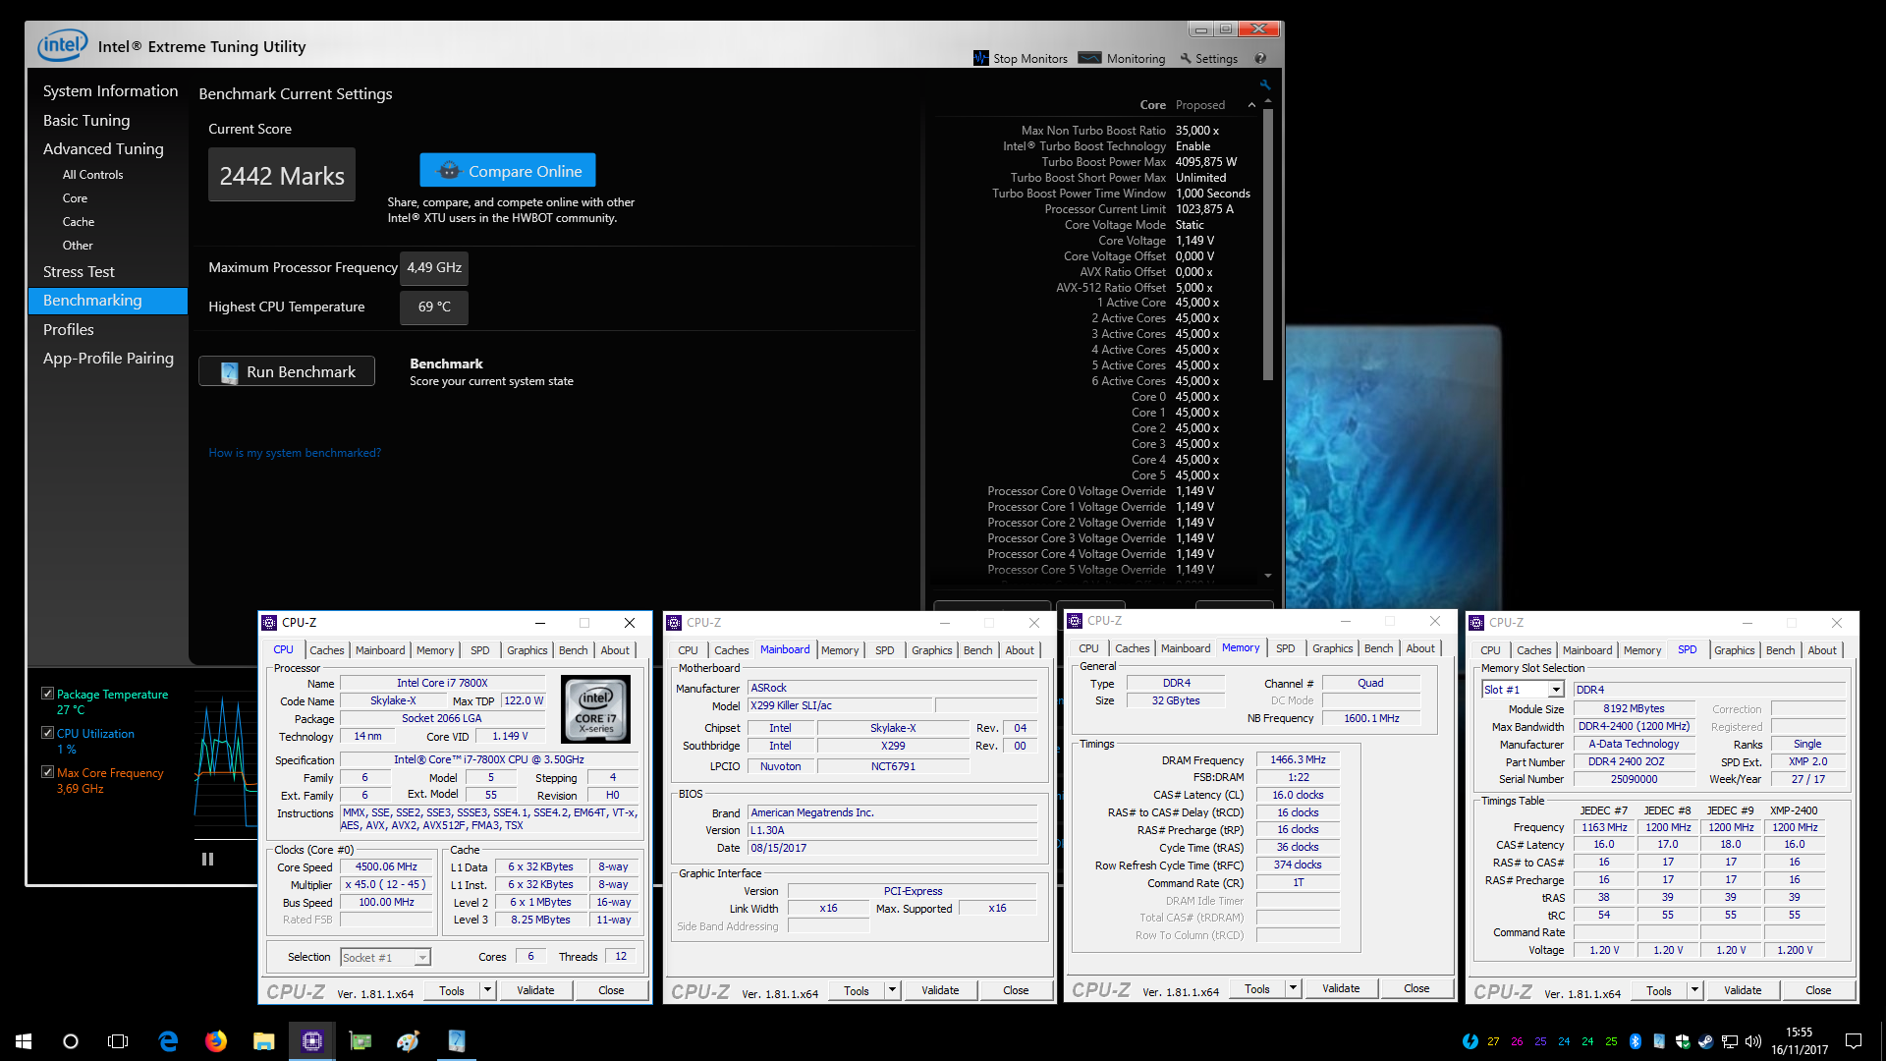1886x1061 pixels.
Task: Select App-Profile Pairing in XTU sidebar
Action: coord(108,358)
